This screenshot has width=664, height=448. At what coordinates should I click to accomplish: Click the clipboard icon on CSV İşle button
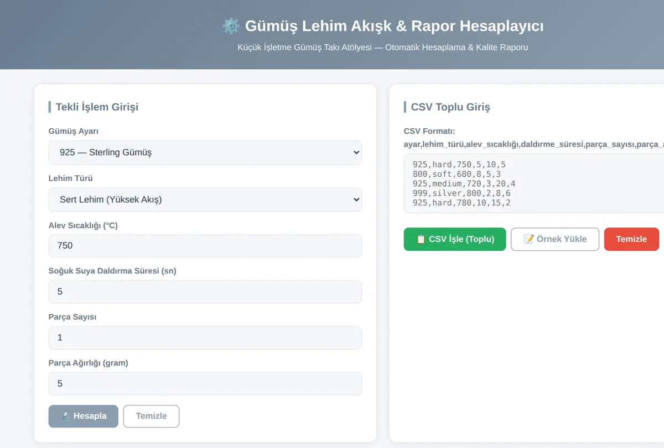point(421,239)
